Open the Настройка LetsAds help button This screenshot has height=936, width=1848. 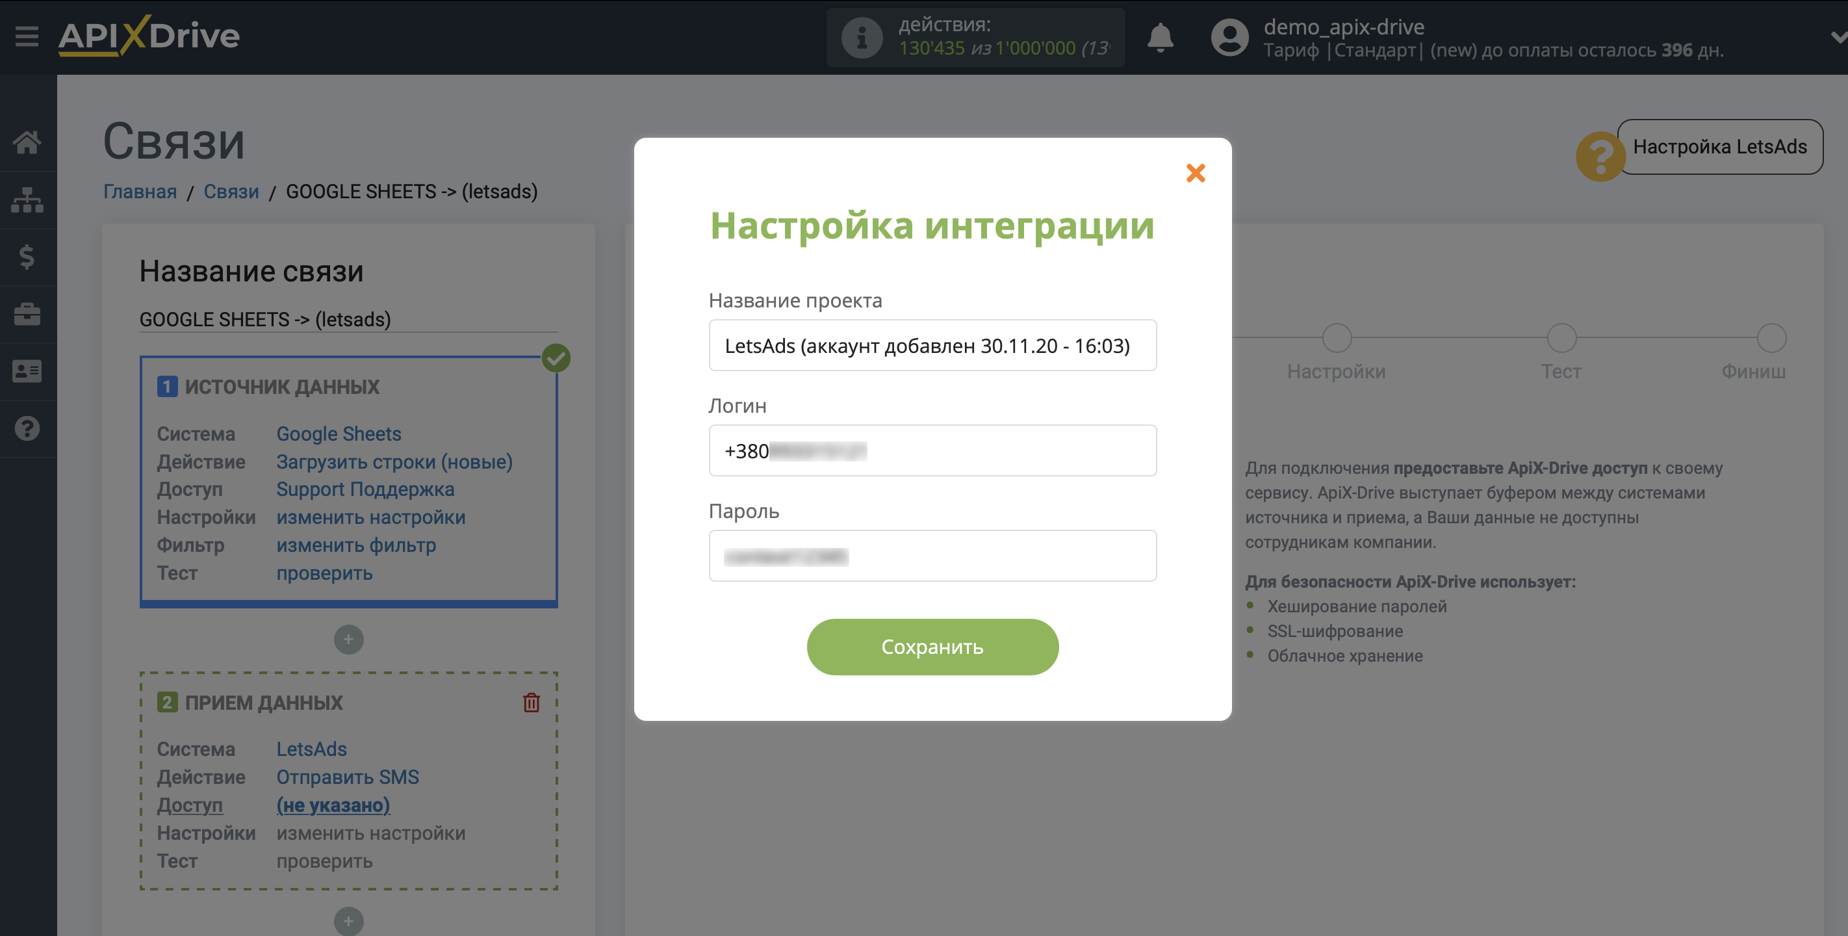[x=1719, y=146]
